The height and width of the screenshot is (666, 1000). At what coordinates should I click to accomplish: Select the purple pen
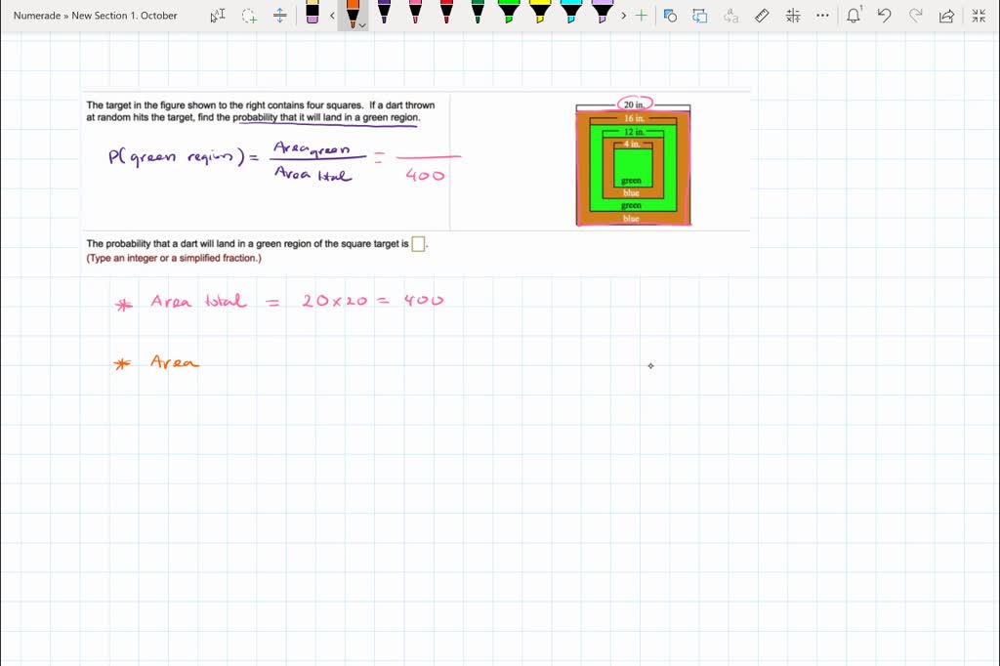coord(384,15)
